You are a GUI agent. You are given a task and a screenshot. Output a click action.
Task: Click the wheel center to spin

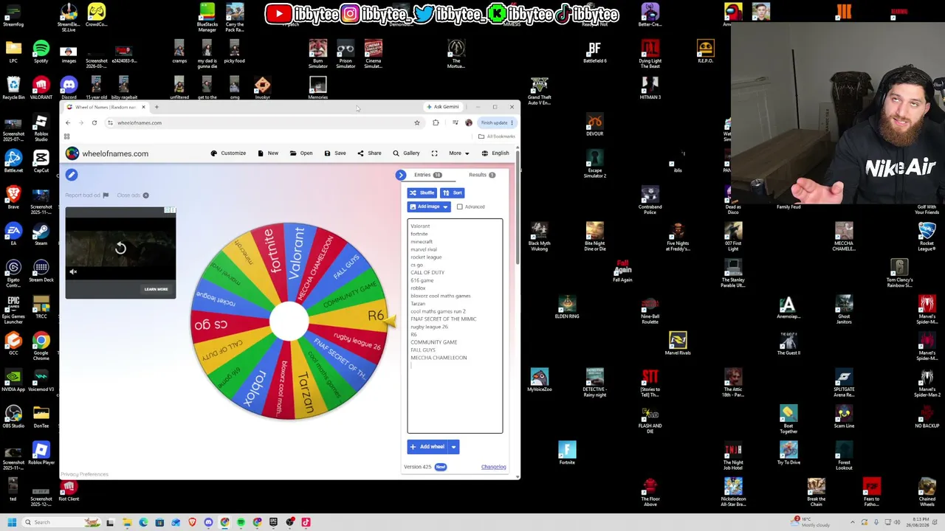289,321
